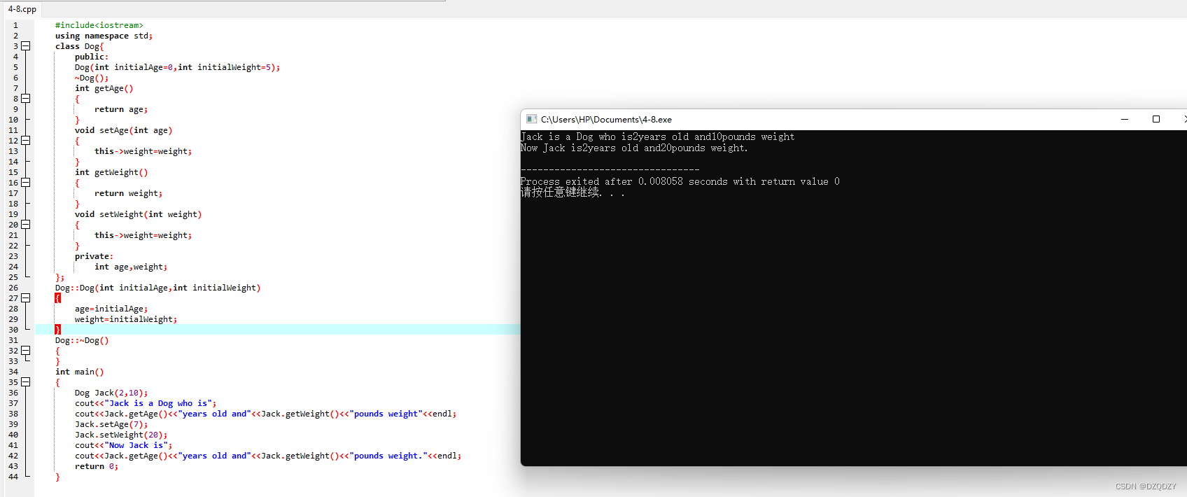Click the 'public:' access specifier
Screen dimensions: 1187x497
[x=92, y=57]
